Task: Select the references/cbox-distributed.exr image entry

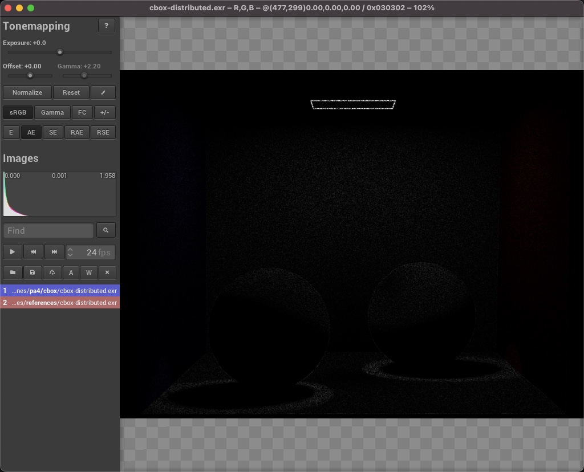Action: coord(60,303)
